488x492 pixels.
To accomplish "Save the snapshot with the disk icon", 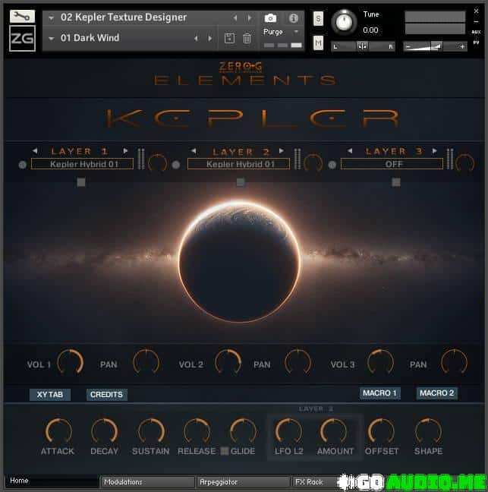I will 229,38.
